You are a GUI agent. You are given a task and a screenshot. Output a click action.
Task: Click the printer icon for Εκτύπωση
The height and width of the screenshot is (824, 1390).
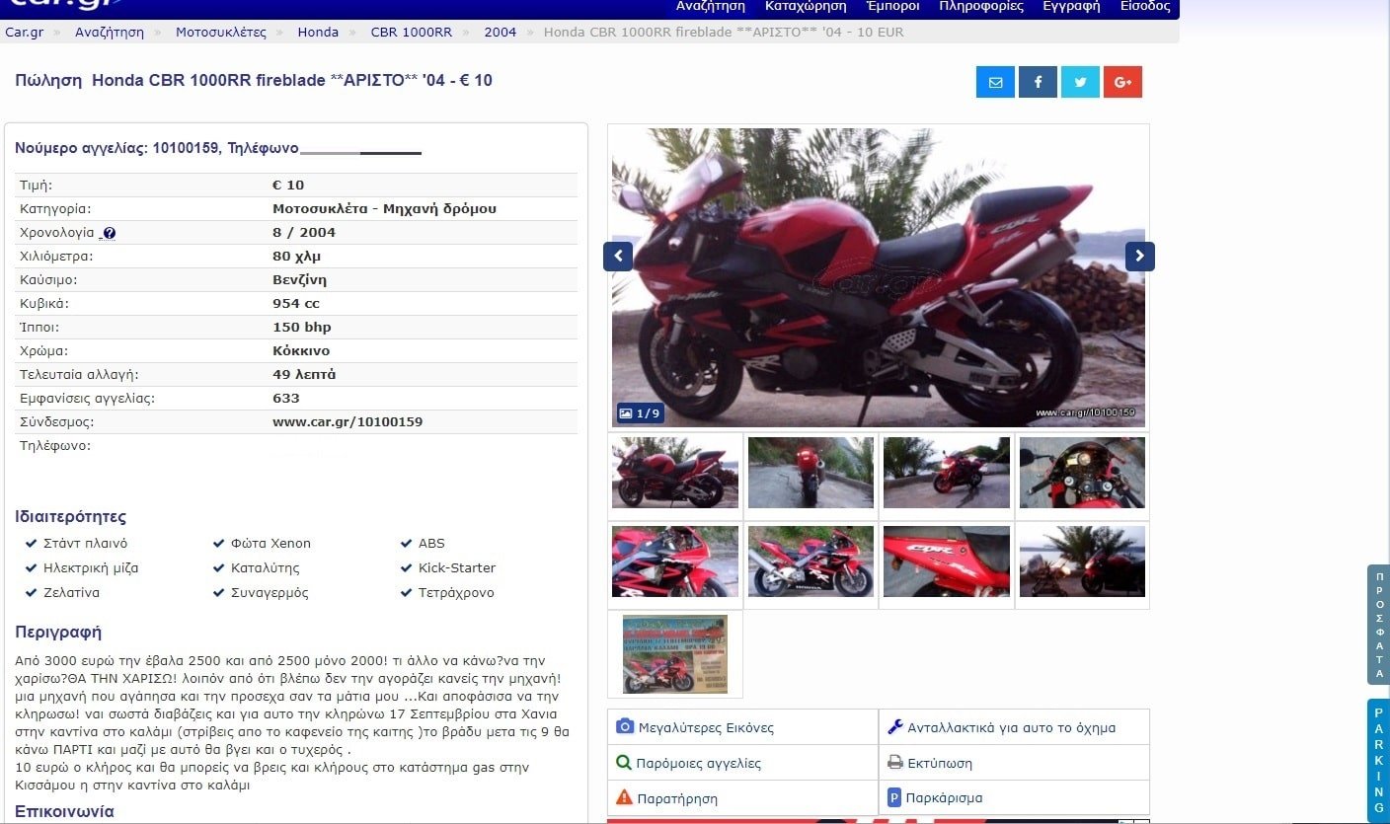click(x=895, y=763)
